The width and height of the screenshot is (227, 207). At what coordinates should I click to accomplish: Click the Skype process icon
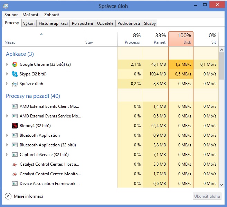click(x=15, y=74)
